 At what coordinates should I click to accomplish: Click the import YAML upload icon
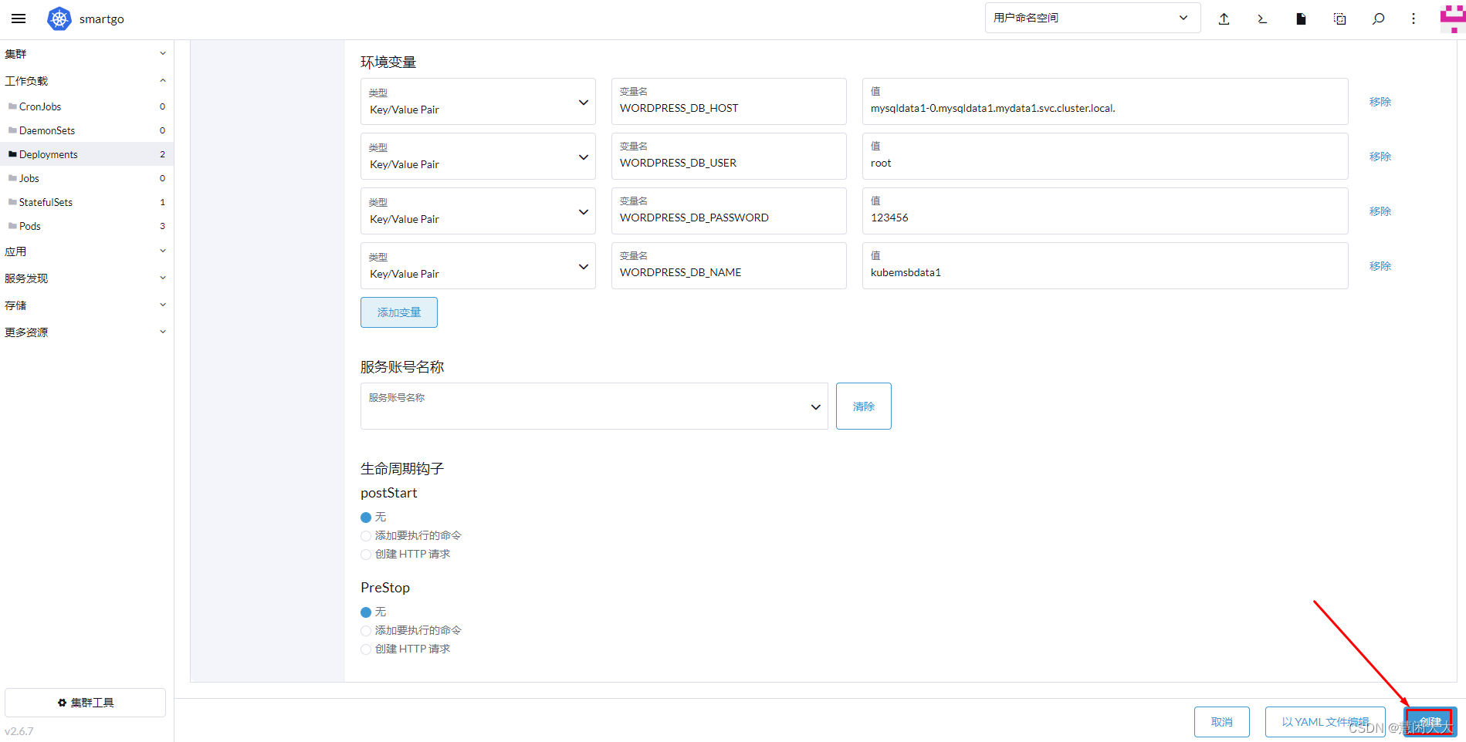1224,19
